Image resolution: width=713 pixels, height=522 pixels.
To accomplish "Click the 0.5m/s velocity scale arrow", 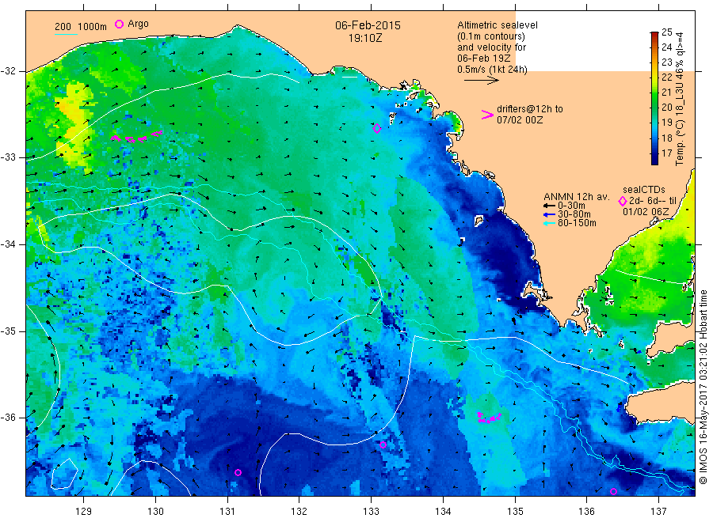I will 482,81.
